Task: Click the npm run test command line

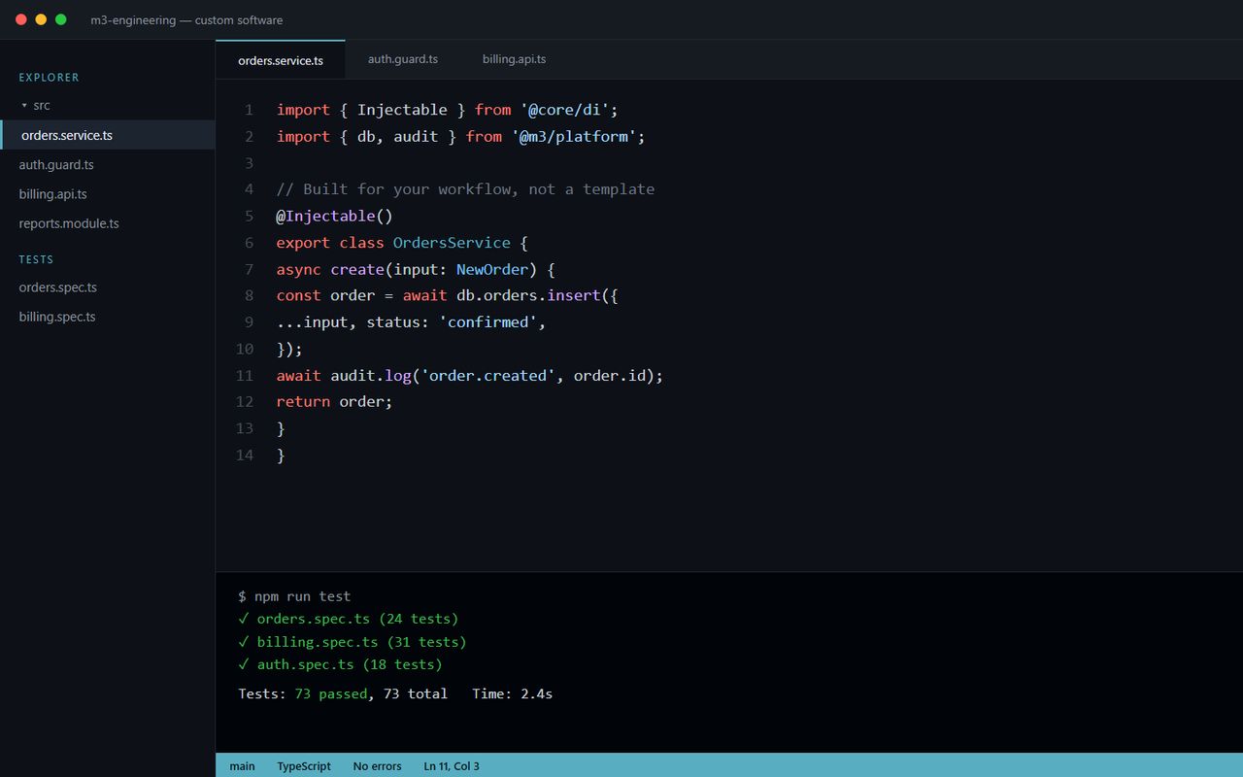Action: [294, 596]
